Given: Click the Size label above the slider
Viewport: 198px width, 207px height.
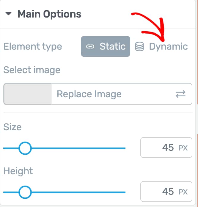Looking at the screenshot, I should 12,127.
